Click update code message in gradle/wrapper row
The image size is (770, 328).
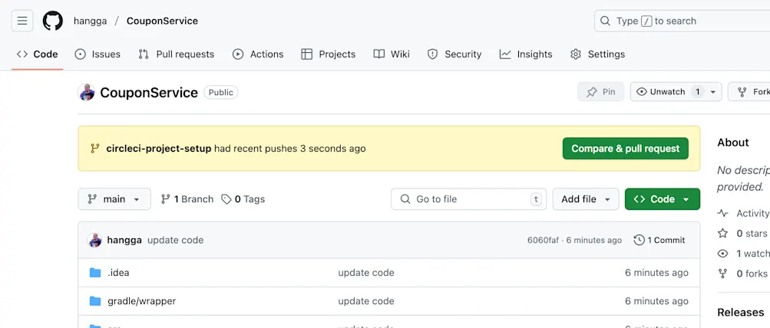coord(366,301)
